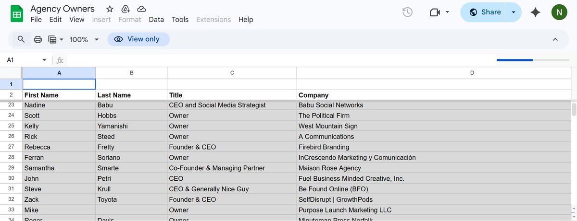View the cloud document status icon
This screenshot has height=221, width=577.
click(141, 9)
